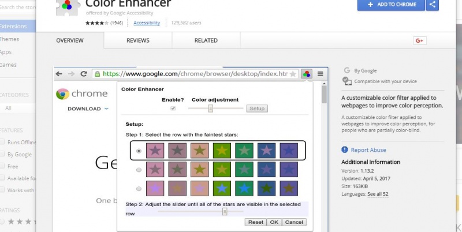Click the yellow star on green swatch, first row
Viewport: 462px width, 232px height.
click(222, 151)
